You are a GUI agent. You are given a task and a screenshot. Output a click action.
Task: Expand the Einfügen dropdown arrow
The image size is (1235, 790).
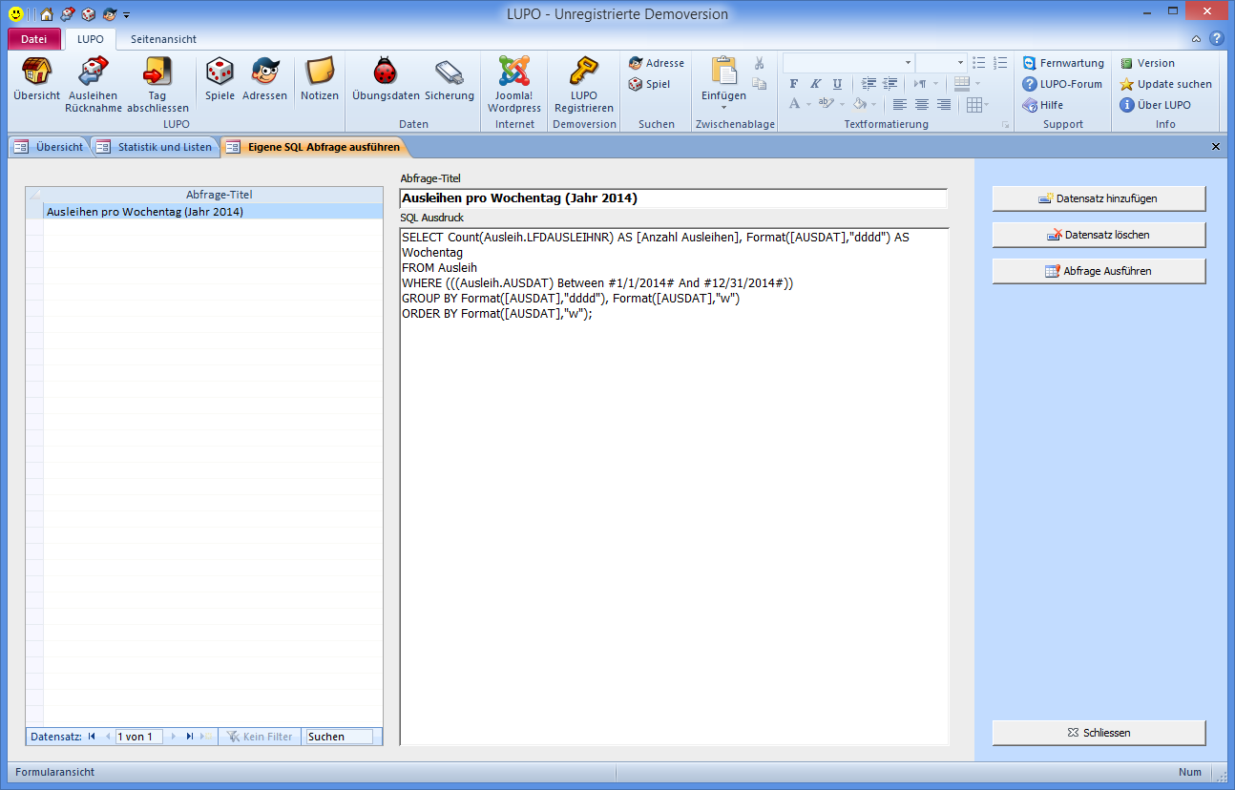723,107
